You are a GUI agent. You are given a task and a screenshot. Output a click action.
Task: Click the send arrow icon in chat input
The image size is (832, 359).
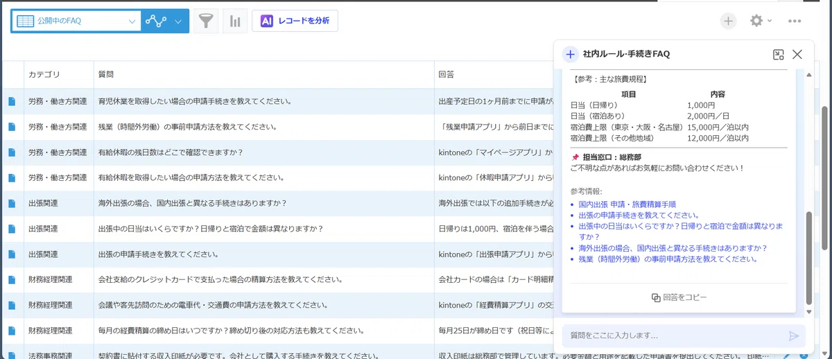pos(794,335)
